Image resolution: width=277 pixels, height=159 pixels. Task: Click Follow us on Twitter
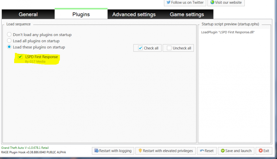[x=185, y=3]
